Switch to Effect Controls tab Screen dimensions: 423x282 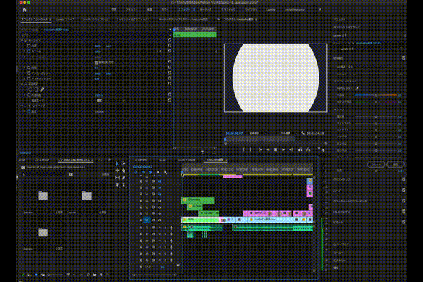(35, 20)
